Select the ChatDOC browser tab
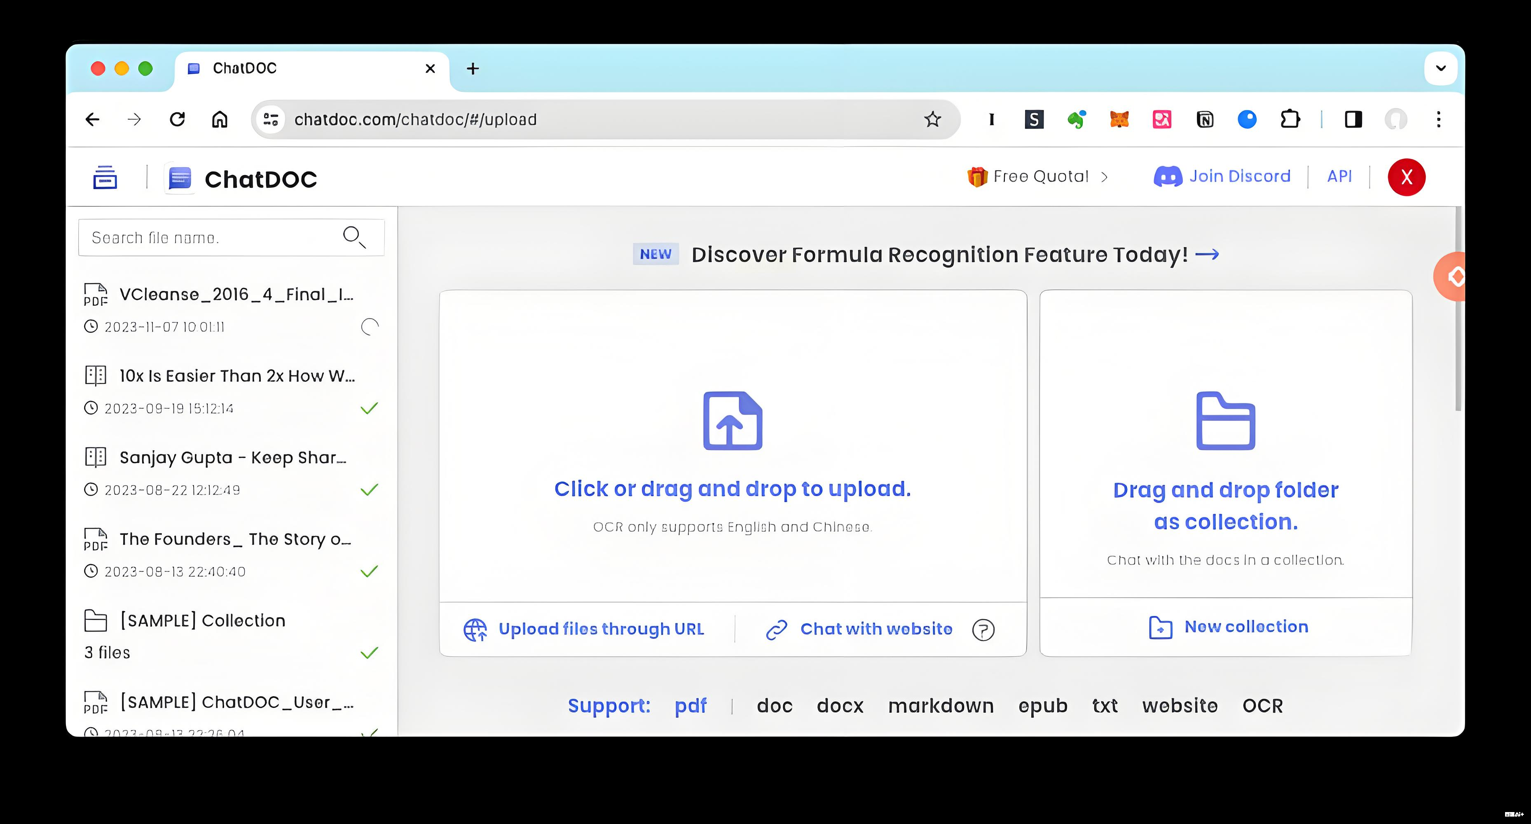 [x=297, y=68]
